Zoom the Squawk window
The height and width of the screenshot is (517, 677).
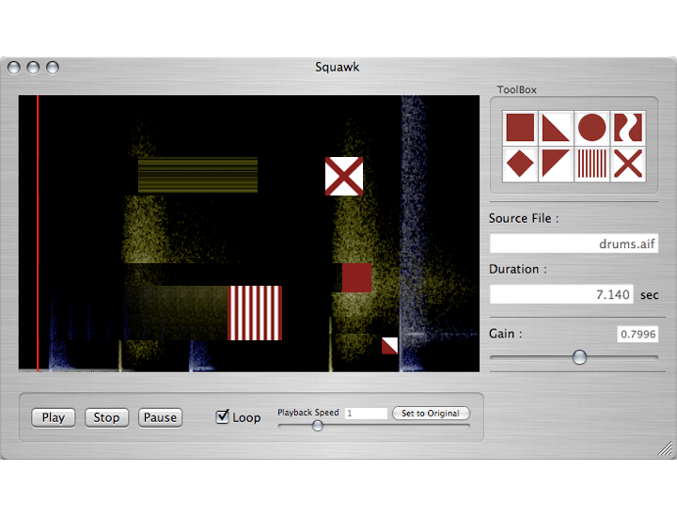tap(53, 68)
